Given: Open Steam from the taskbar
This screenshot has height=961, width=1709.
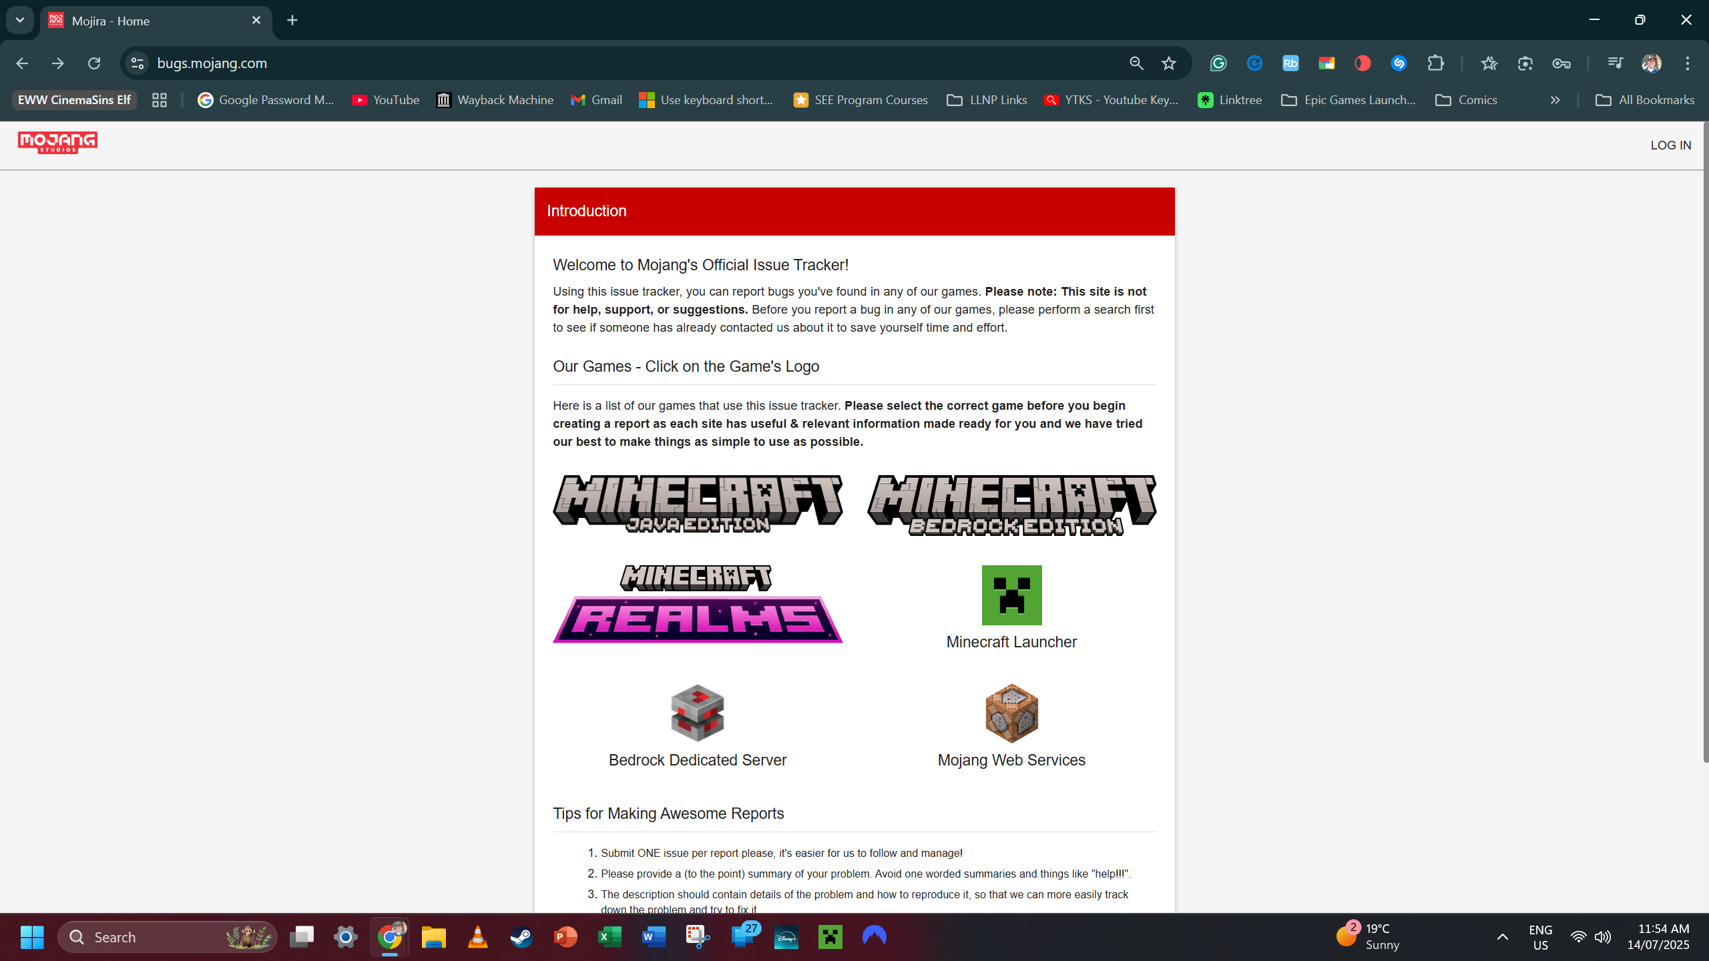Looking at the screenshot, I should [x=521, y=937].
